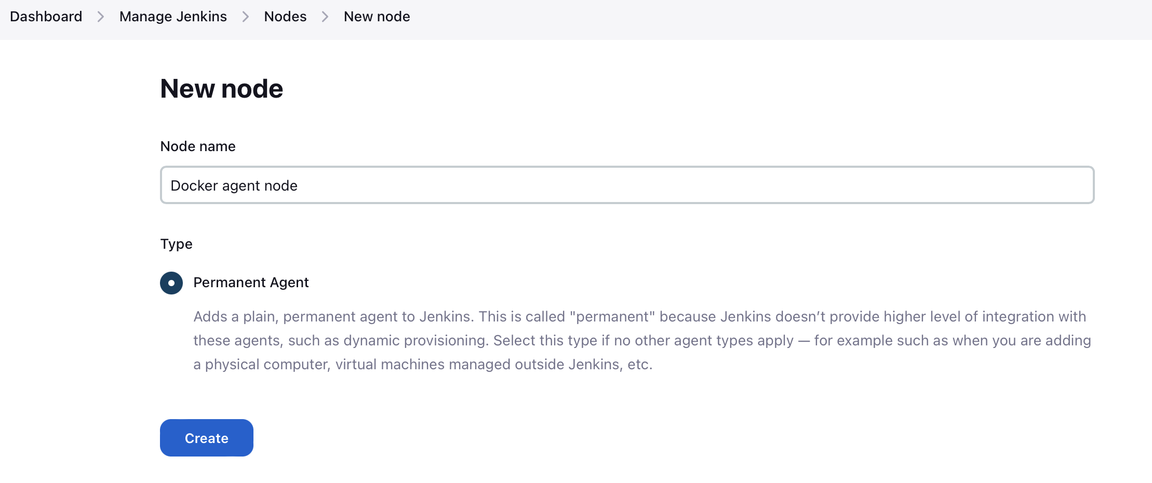Select Nodes in the navigation bar
1152x483 pixels.
coord(285,16)
